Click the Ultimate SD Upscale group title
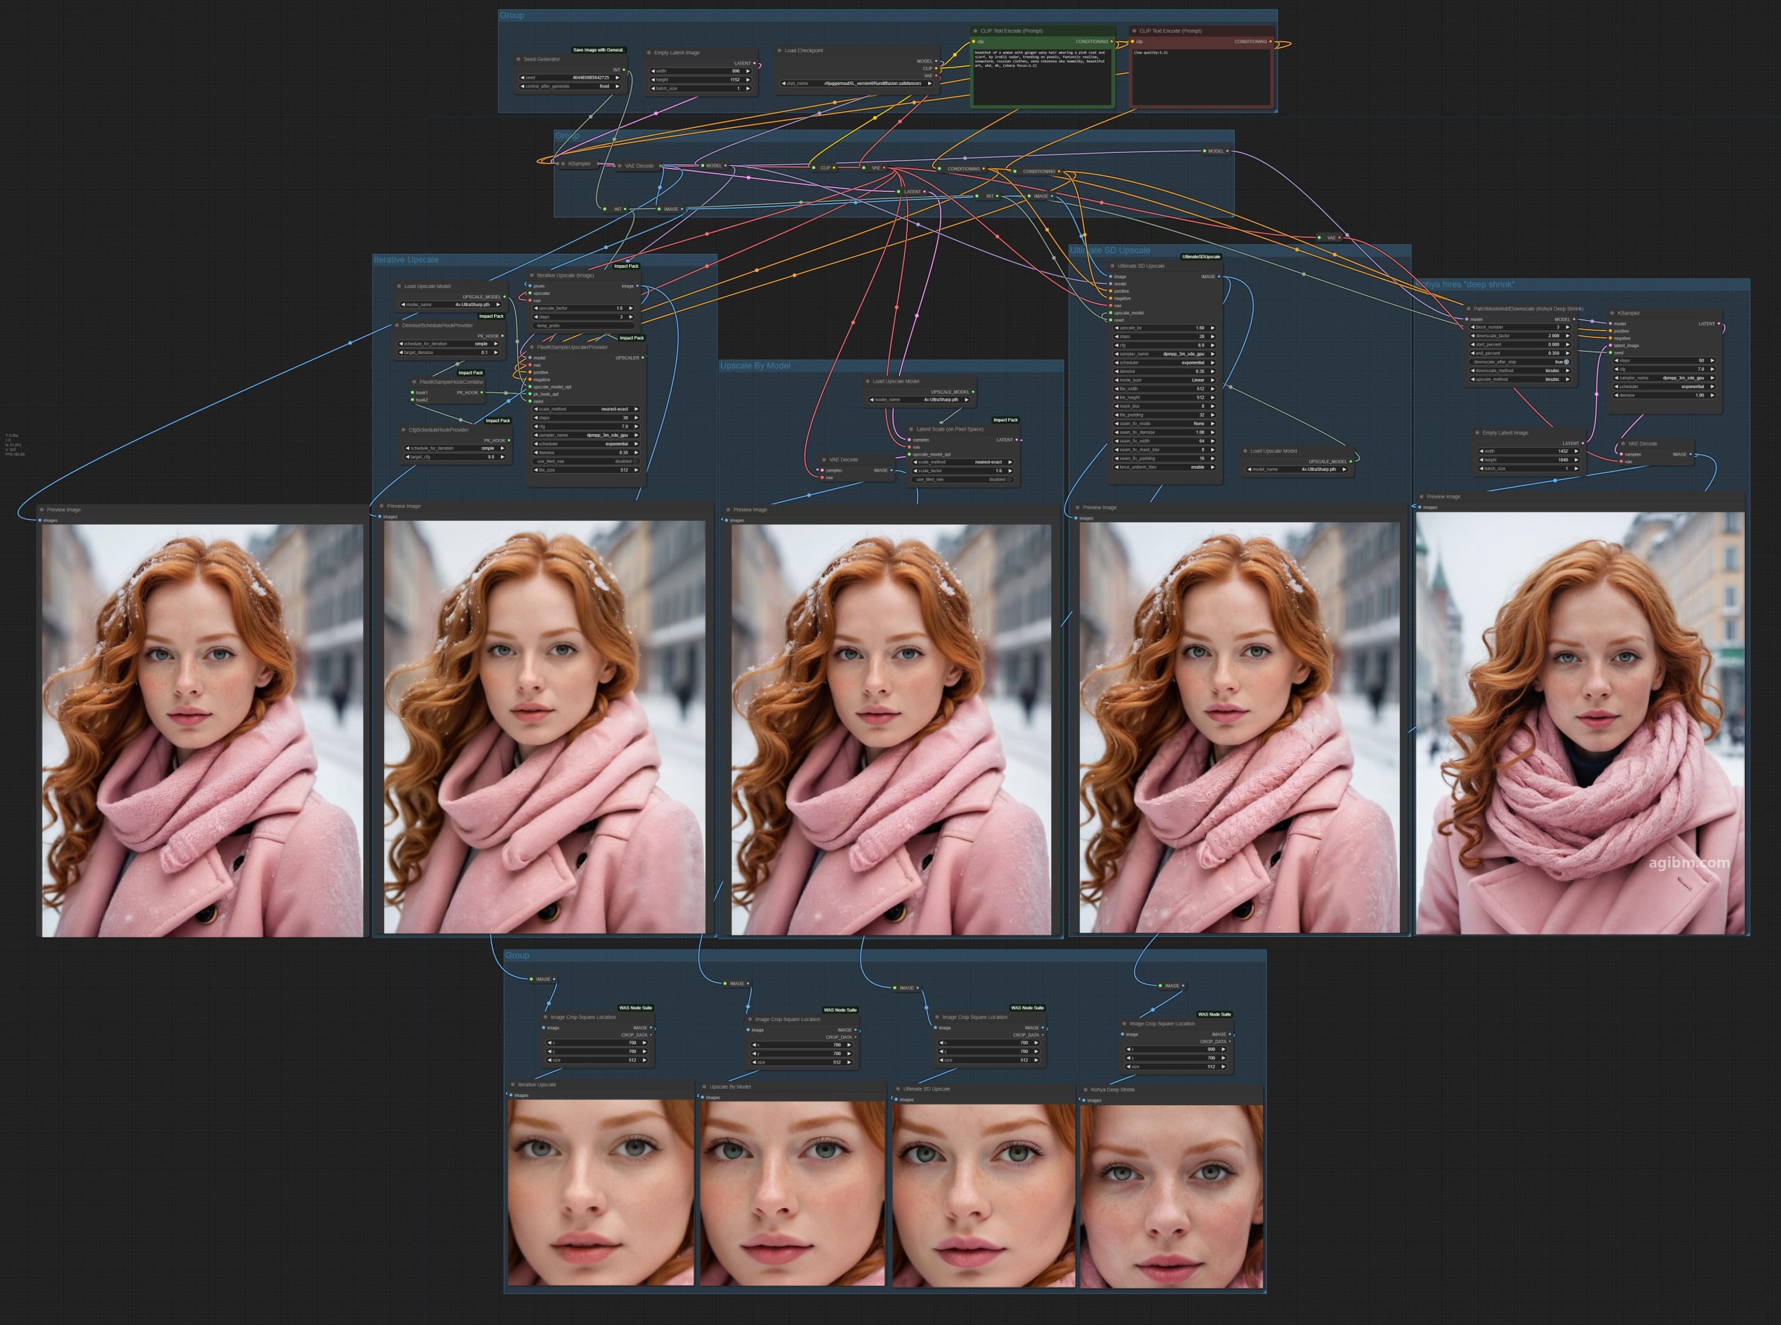This screenshot has height=1325, width=1781. (1110, 250)
